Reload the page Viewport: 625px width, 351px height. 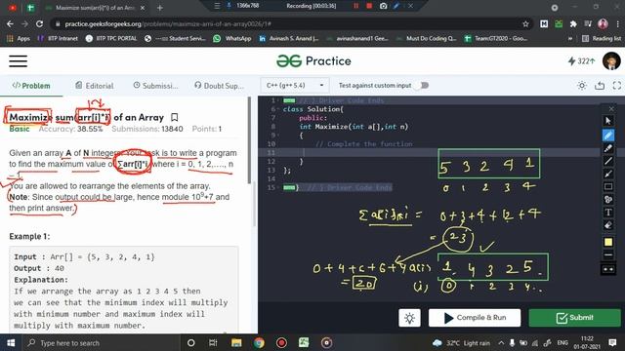coord(39,23)
